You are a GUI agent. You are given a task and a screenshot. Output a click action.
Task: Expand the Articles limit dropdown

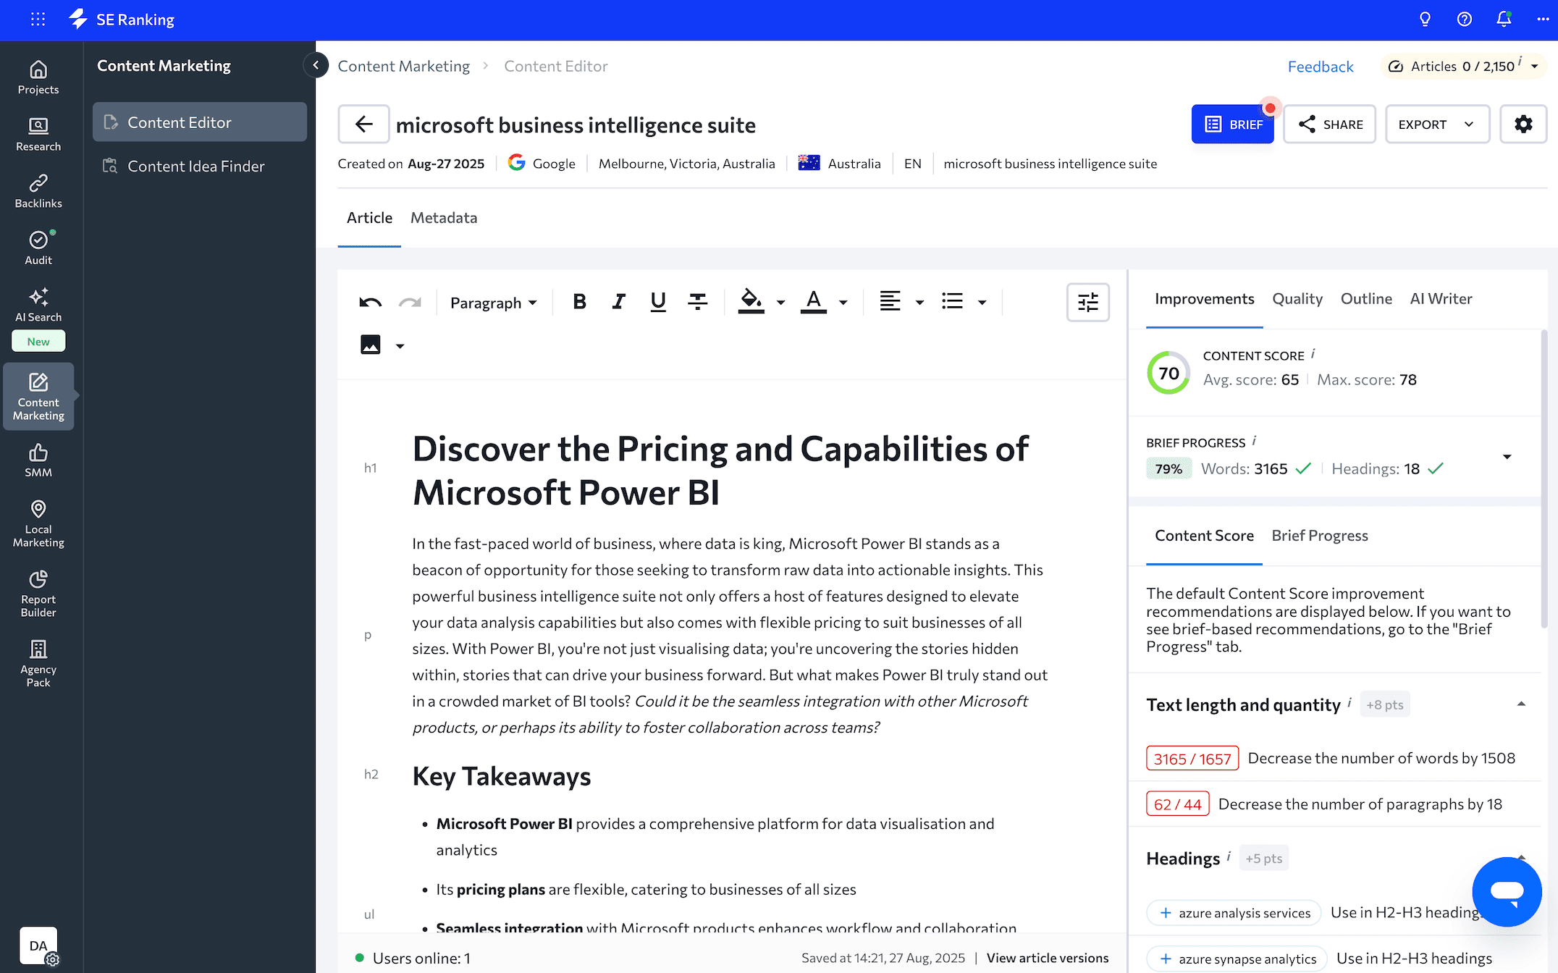click(x=1534, y=67)
